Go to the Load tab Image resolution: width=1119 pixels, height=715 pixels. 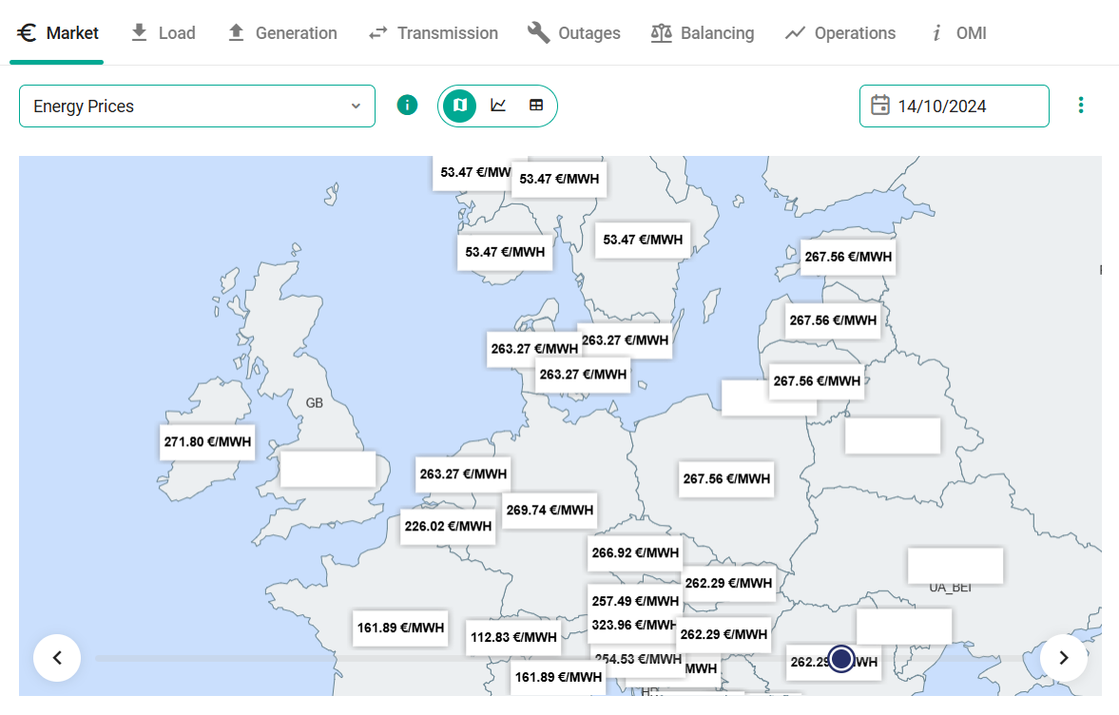tap(164, 33)
